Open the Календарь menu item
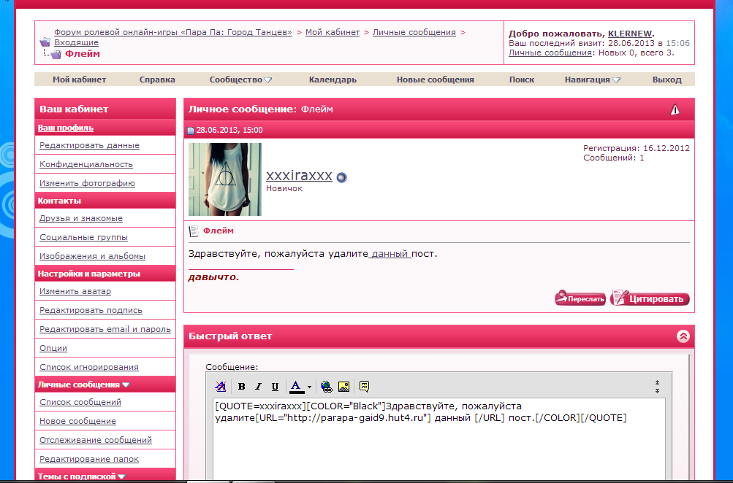 pyautogui.click(x=333, y=80)
